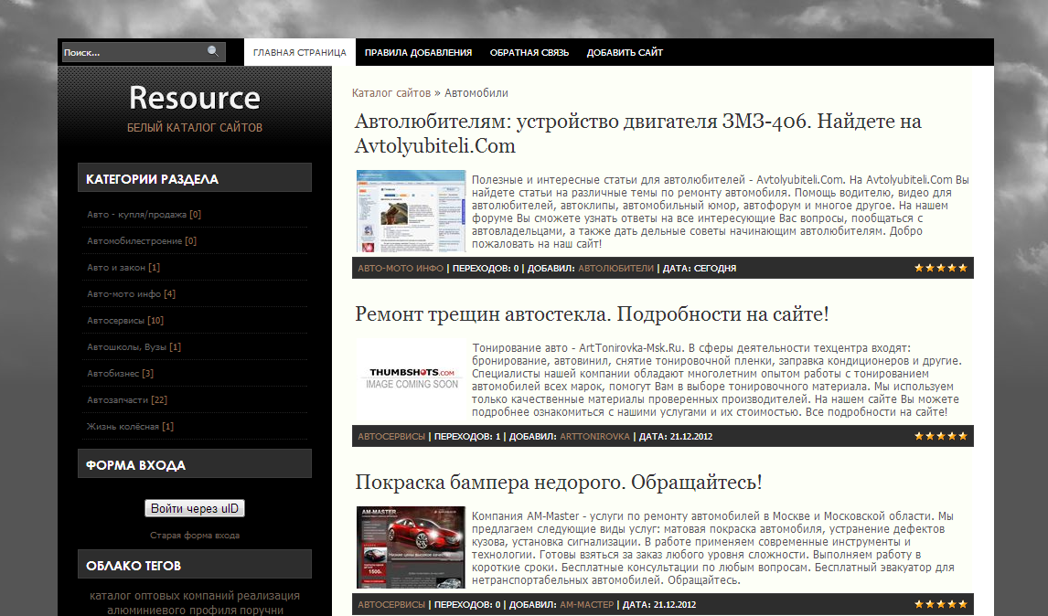Click the search magnifier icon

pos(213,52)
